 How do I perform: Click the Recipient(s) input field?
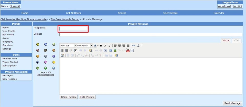pos(73,29)
